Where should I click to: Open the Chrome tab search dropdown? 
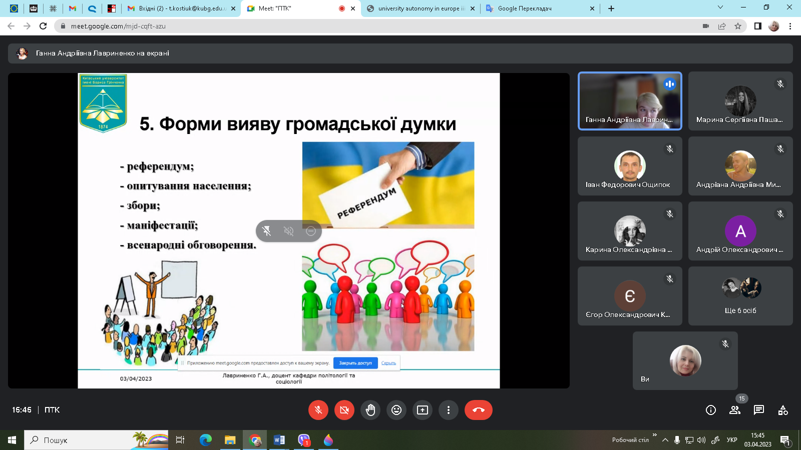point(719,8)
